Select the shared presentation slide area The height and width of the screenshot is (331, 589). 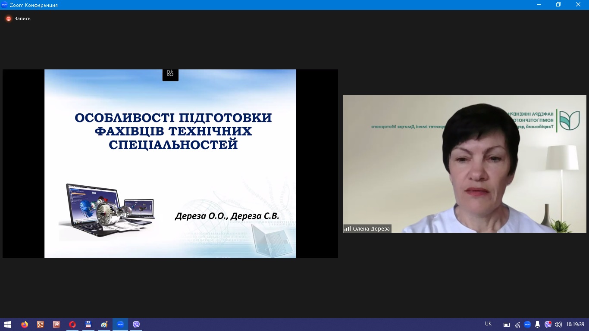pyautogui.click(x=170, y=164)
